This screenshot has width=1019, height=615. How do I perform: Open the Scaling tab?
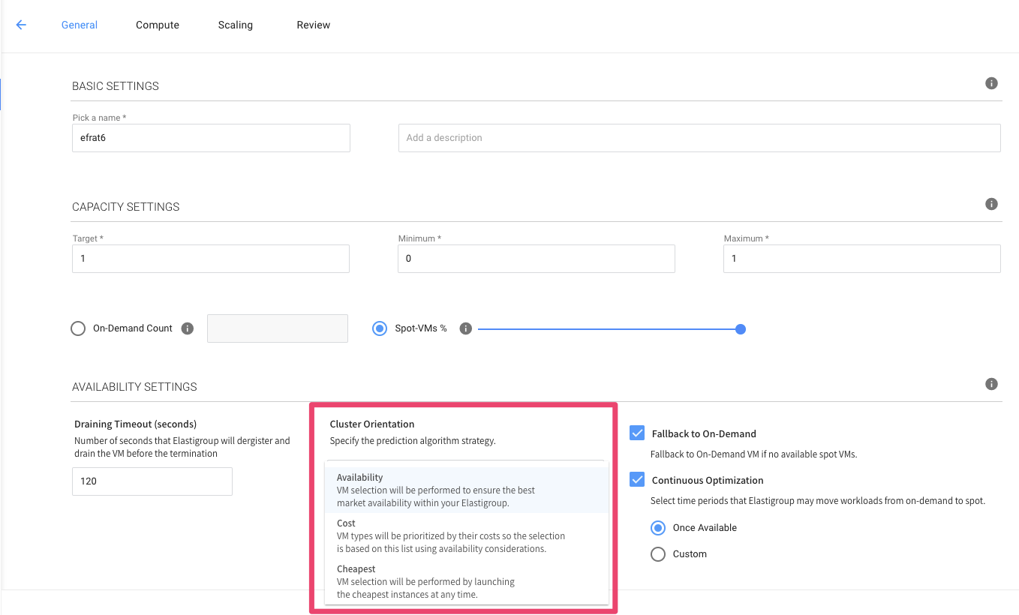(235, 25)
